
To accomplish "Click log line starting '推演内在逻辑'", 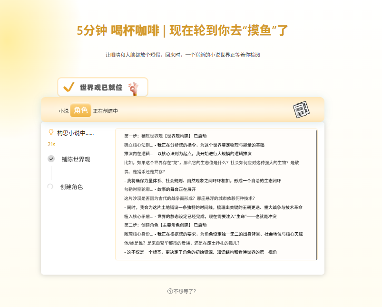I will pyautogui.click(x=188, y=154).
